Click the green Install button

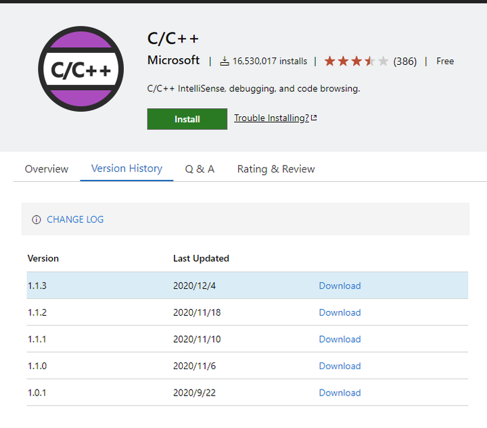187,119
